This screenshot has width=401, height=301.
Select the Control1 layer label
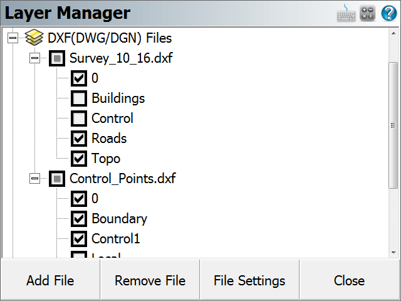(116, 238)
